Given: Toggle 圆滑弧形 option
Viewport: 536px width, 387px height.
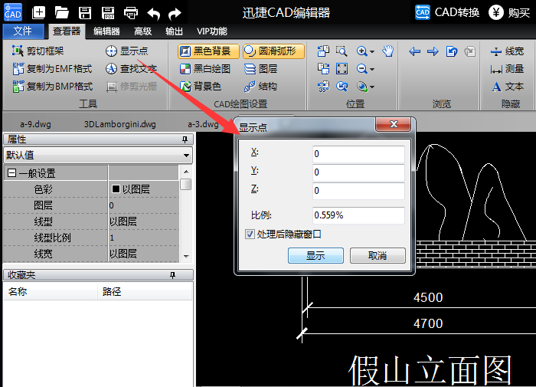Looking at the screenshot, I should pyautogui.click(x=273, y=51).
